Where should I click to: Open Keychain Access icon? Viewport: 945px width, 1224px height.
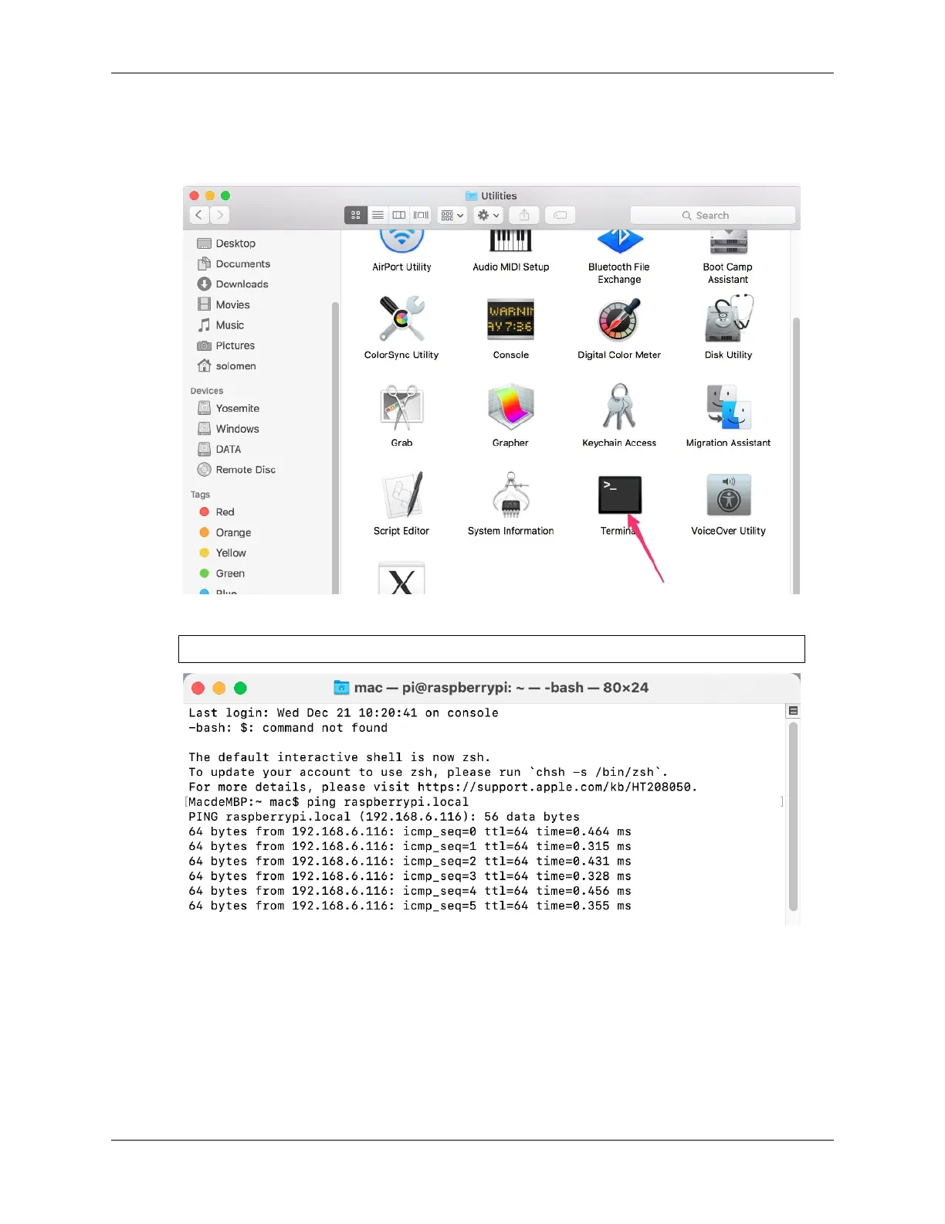click(x=619, y=406)
